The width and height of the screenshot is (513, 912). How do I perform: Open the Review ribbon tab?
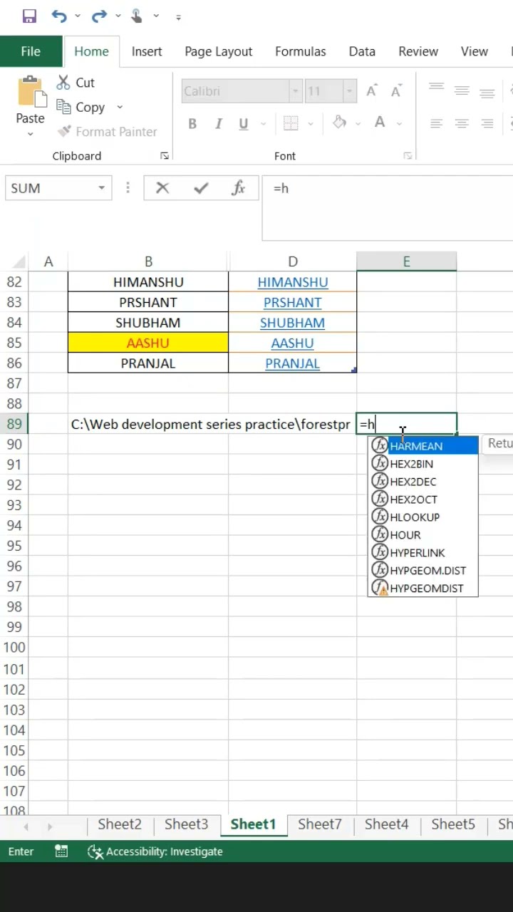coord(418,51)
